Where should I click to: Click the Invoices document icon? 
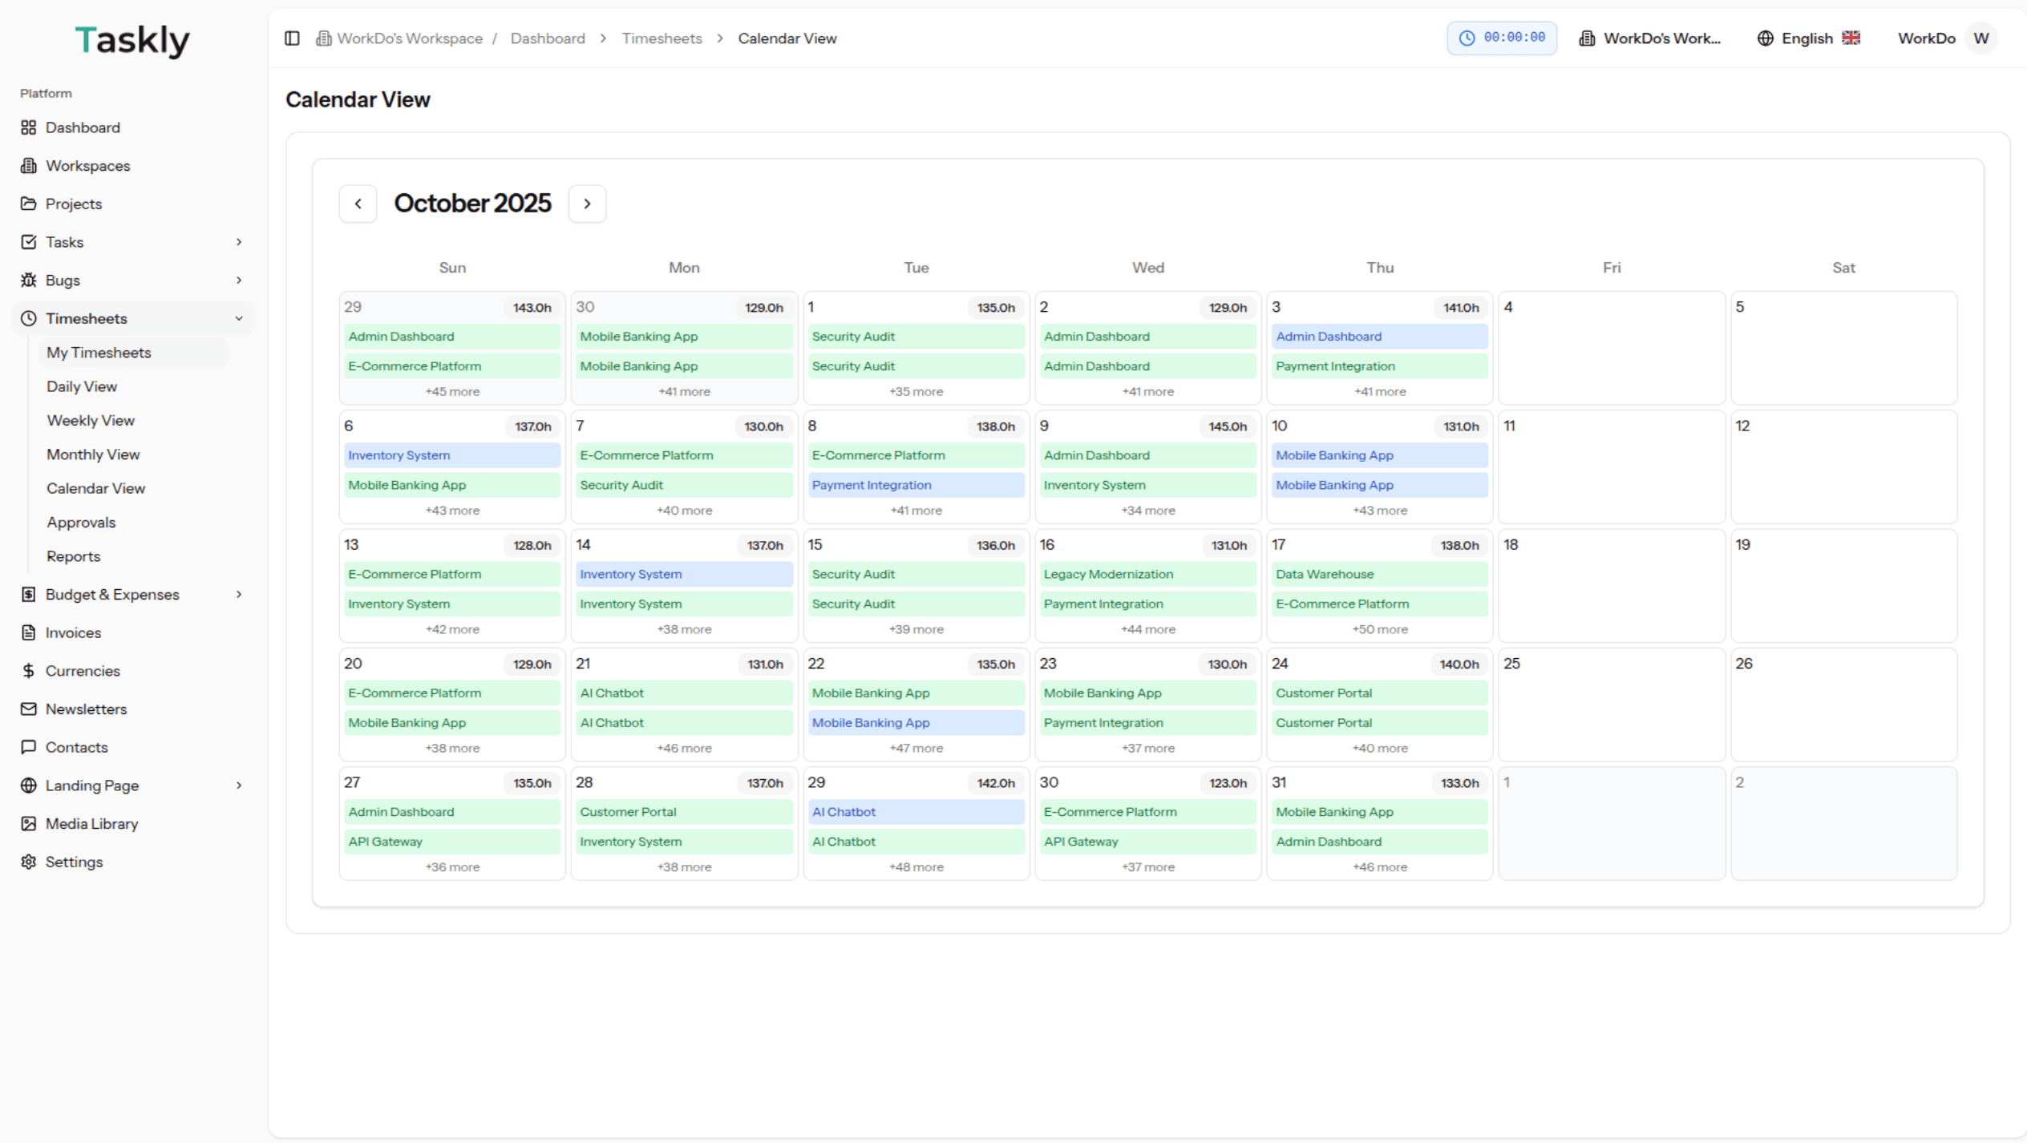pos(29,632)
